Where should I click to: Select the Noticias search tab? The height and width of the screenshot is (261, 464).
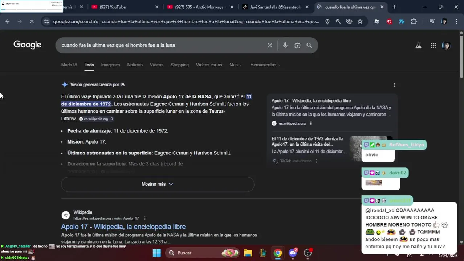(x=135, y=65)
